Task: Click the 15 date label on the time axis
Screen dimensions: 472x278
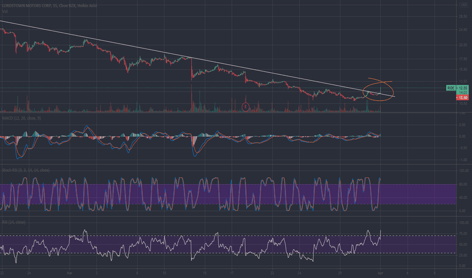Action: (x=205, y=273)
